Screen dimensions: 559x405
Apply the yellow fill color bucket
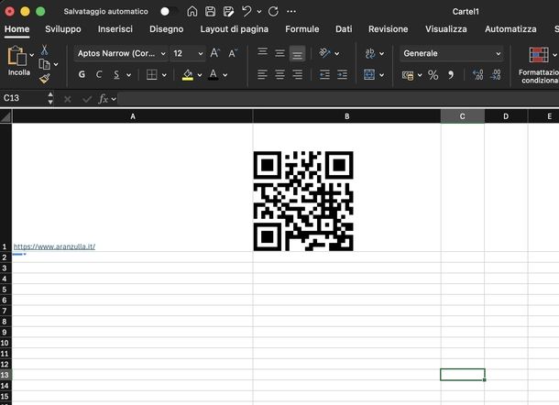pos(188,74)
